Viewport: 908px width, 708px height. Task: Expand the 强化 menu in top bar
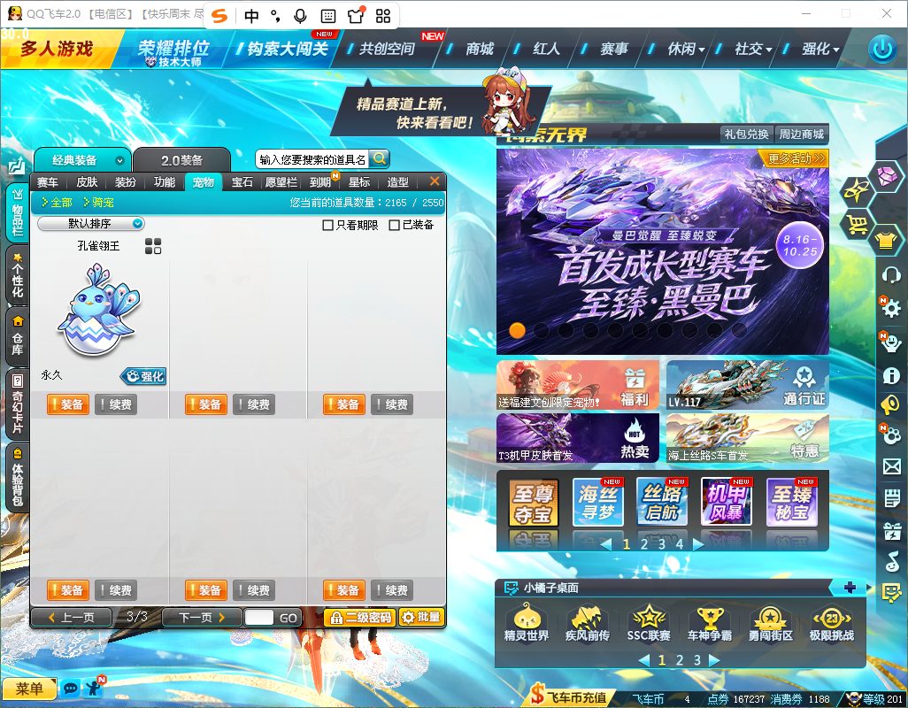[x=820, y=50]
